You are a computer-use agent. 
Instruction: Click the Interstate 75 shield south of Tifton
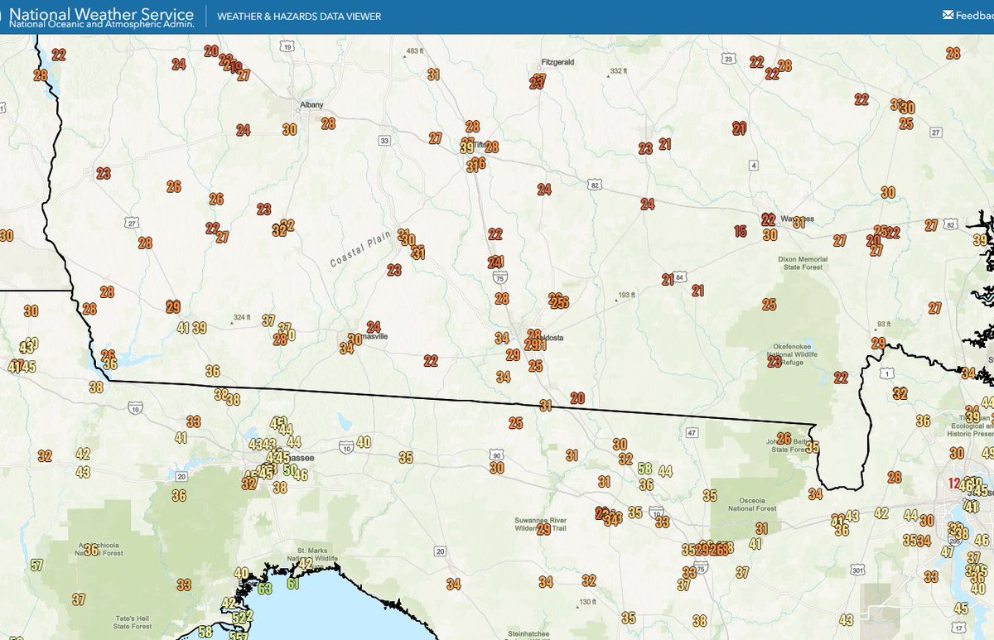(x=499, y=278)
